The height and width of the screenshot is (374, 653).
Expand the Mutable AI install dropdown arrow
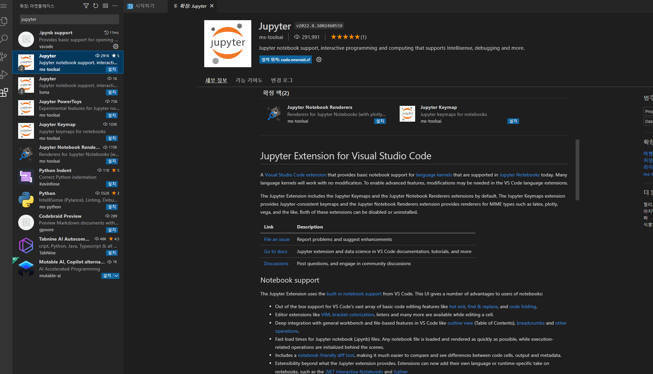[116, 276]
